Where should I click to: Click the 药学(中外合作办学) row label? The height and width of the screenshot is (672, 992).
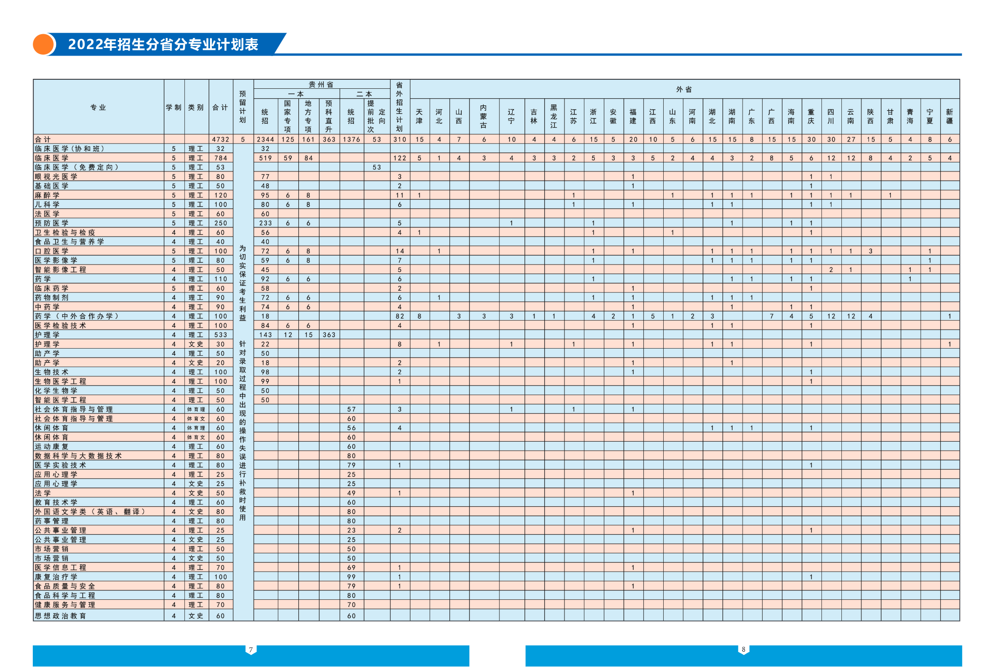[76, 316]
